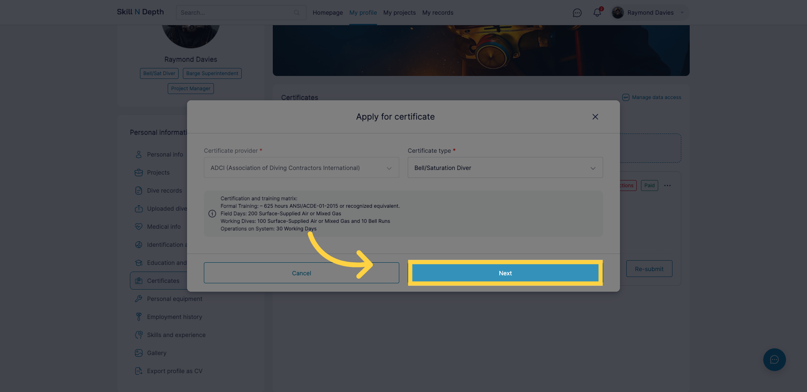This screenshot has height=392, width=807.
Task: Open the My profile tab
Action: pos(363,13)
